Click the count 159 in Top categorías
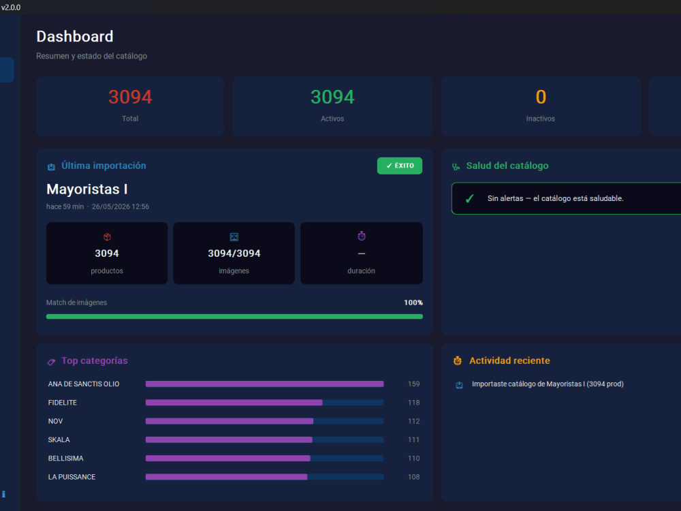 pos(414,384)
